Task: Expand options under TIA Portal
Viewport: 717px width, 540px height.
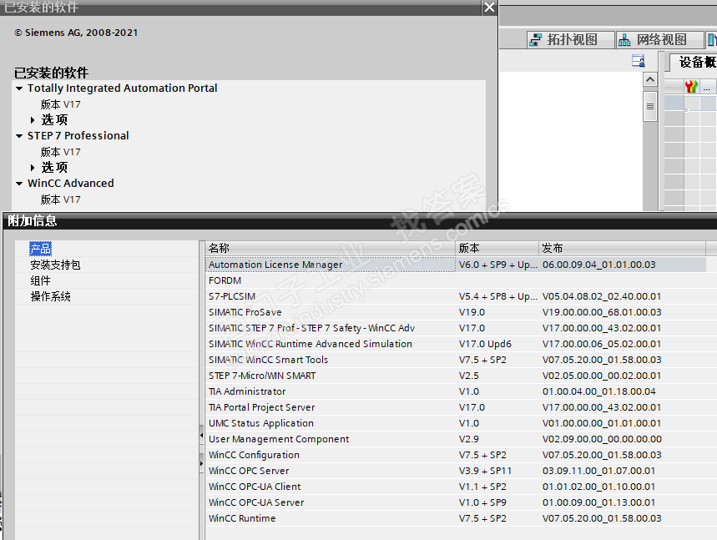Action: point(33,120)
